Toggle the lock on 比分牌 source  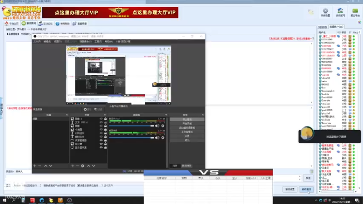(x=105, y=144)
